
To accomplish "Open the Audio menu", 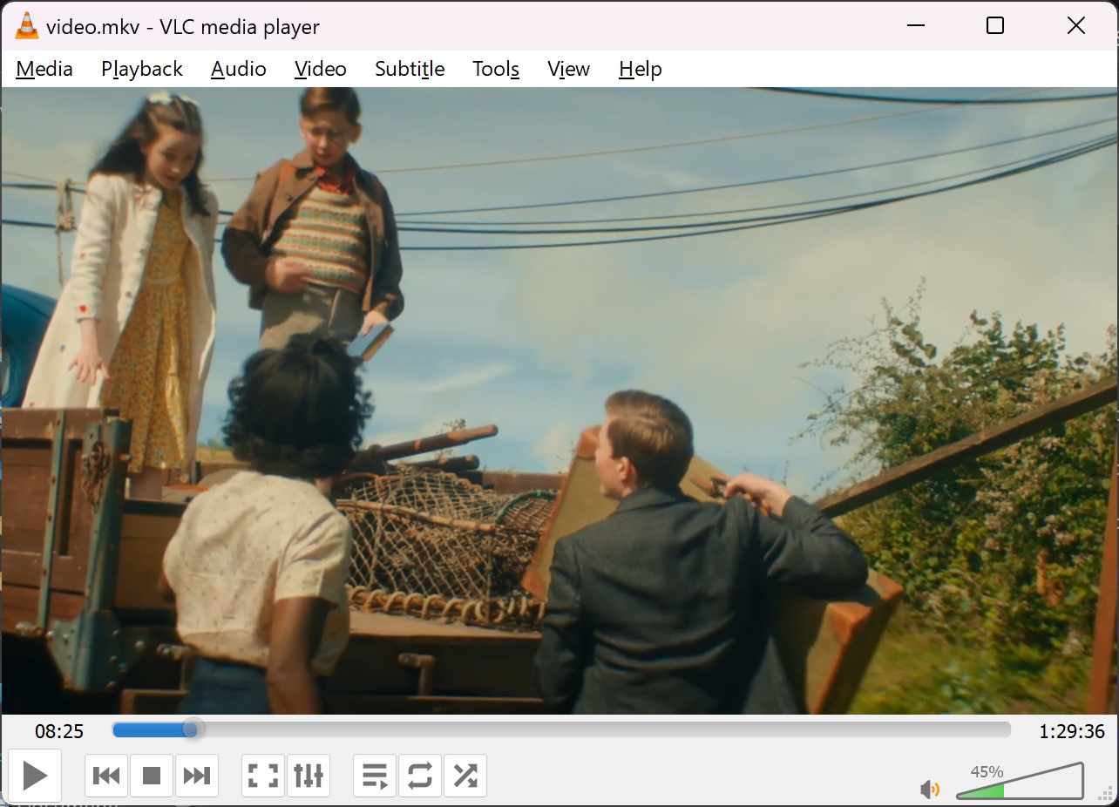I will [x=239, y=69].
